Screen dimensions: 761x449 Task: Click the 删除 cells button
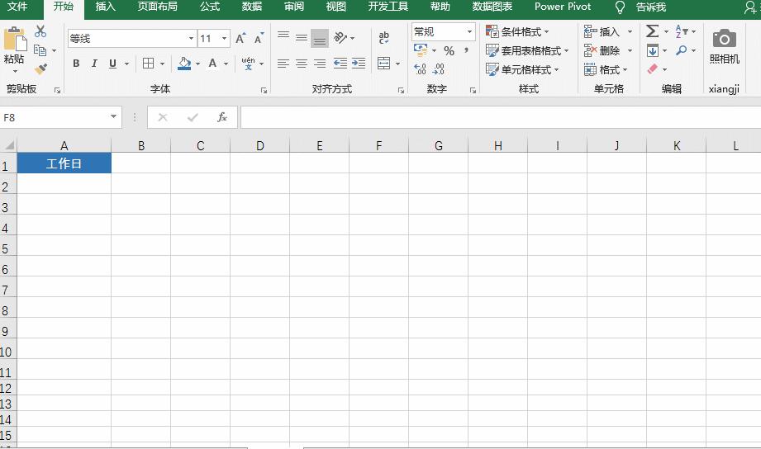point(602,51)
